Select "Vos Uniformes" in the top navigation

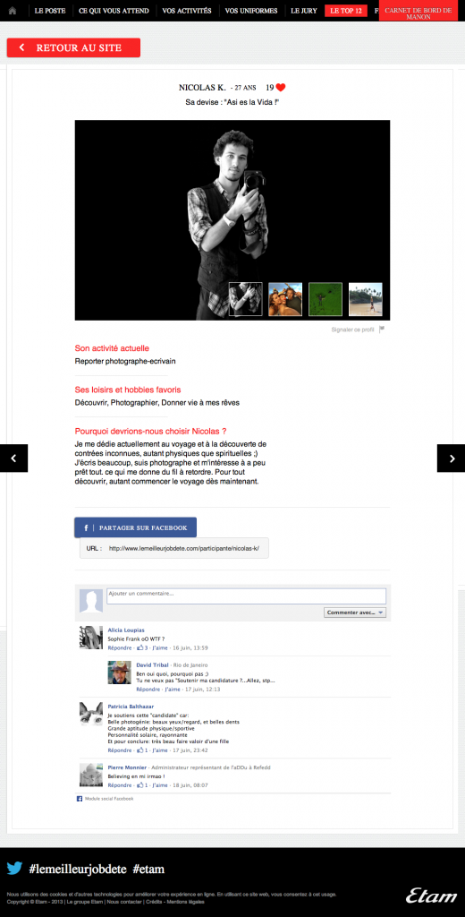251,11
